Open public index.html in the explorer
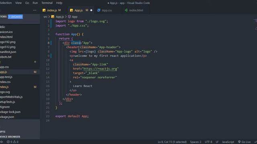257x144 pixels. point(6,37)
